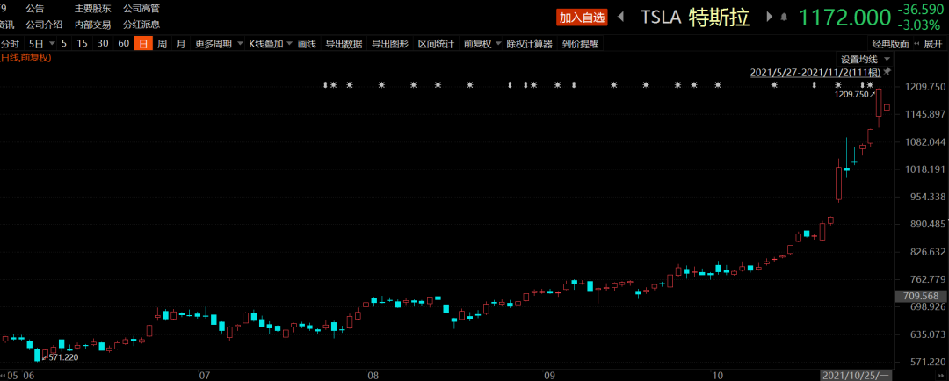Viewport: 949px width, 381px height.
Task: Go to previous stock with left arrow
Action: [x=620, y=17]
